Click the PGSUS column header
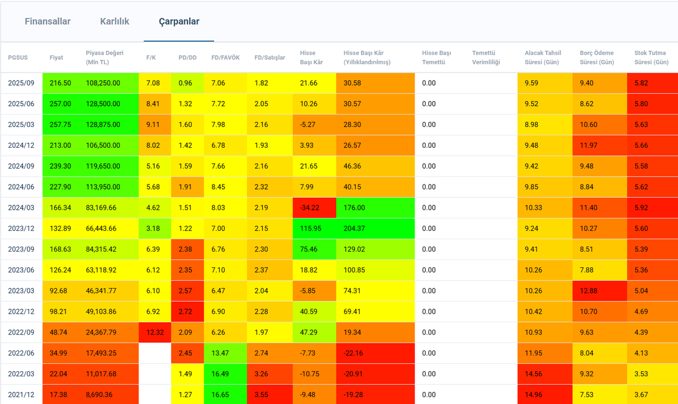Image resolution: width=678 pixels, height=404 pixels. click(x=18, y=58)
